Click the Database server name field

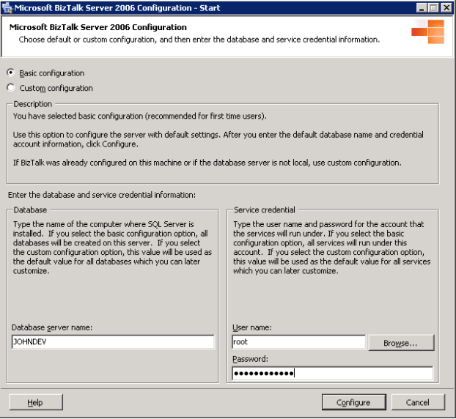[x=113, y=341]
